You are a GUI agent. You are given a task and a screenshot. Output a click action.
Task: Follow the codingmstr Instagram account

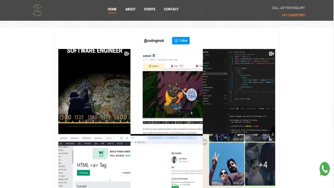click(x=181, y=41)
